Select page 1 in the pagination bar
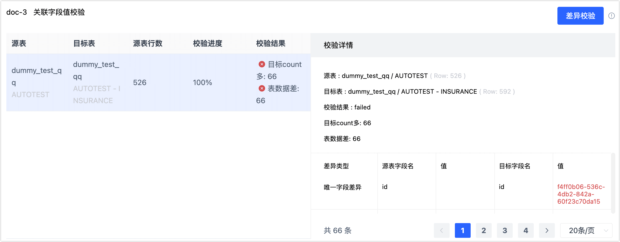This screenshot has height=242, width=620. 463,230
